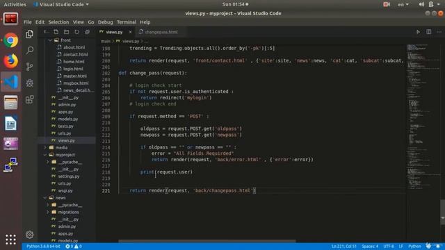Click LF end of line selector
445x250 pixels.
tap(400, 247)
